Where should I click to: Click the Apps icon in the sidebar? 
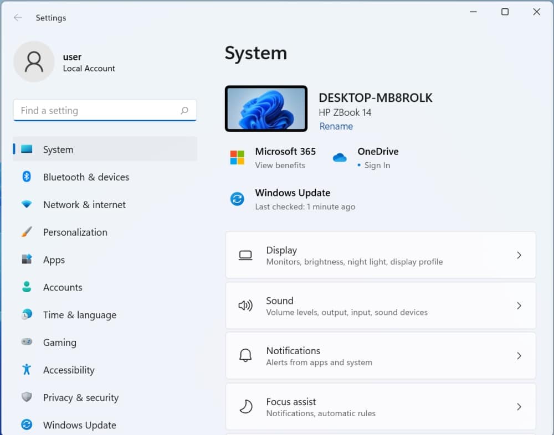coord(27,259)
